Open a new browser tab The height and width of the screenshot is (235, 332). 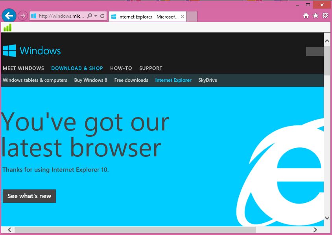click(x=192, y=17)
